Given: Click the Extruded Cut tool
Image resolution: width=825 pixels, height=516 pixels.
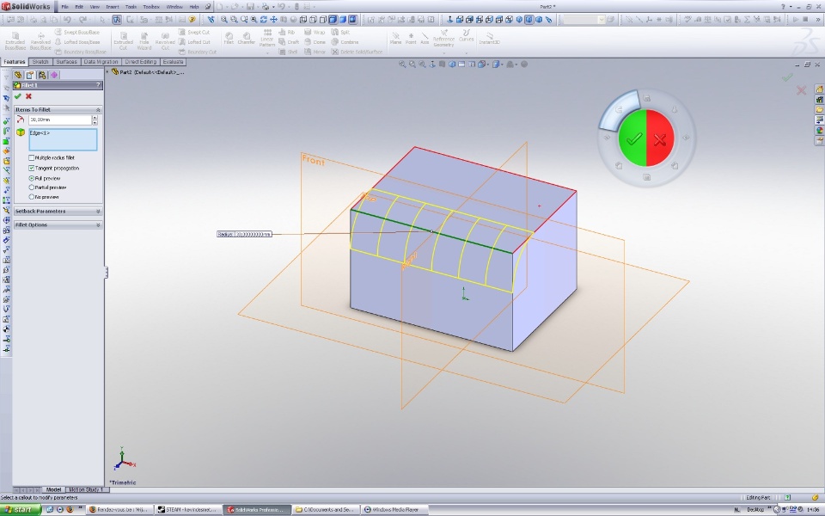Looking at the screenshot, I should click(x=123, y=41).
